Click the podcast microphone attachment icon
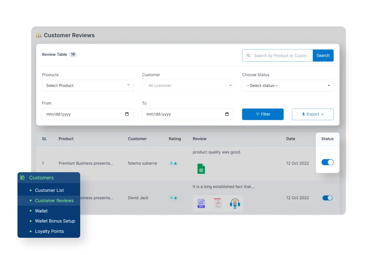The width and height of the screenshot is (377, 255). click(x=235, y=203)
